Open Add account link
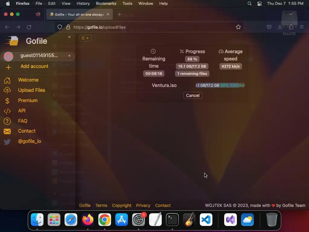 point(34,66)
